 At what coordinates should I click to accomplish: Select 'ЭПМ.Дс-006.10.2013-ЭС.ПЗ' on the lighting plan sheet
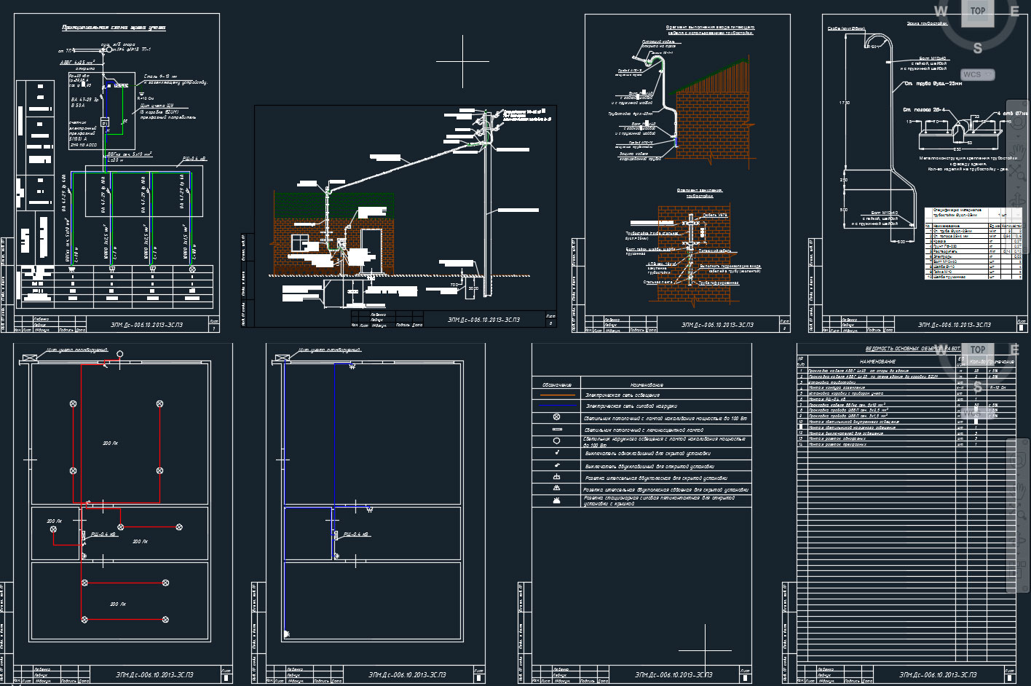pyautogui.click(x=154, y=676)
